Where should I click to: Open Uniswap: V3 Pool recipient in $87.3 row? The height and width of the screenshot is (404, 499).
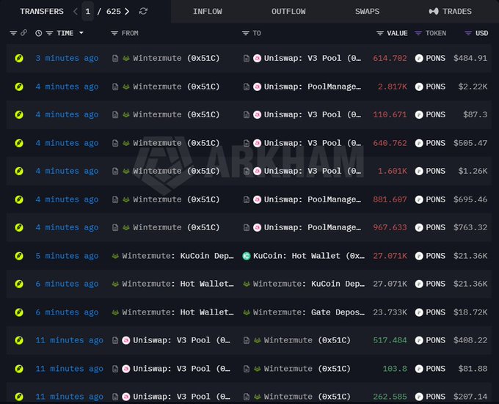(312, 114)
